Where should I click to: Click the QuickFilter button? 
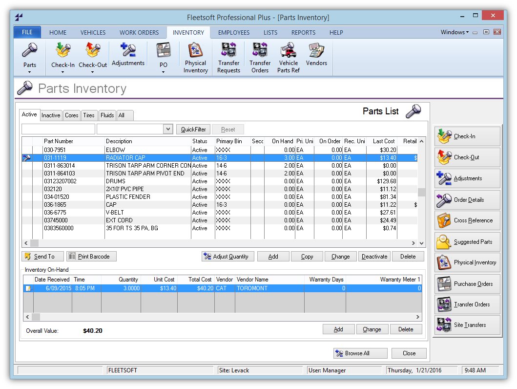point(193,130)
